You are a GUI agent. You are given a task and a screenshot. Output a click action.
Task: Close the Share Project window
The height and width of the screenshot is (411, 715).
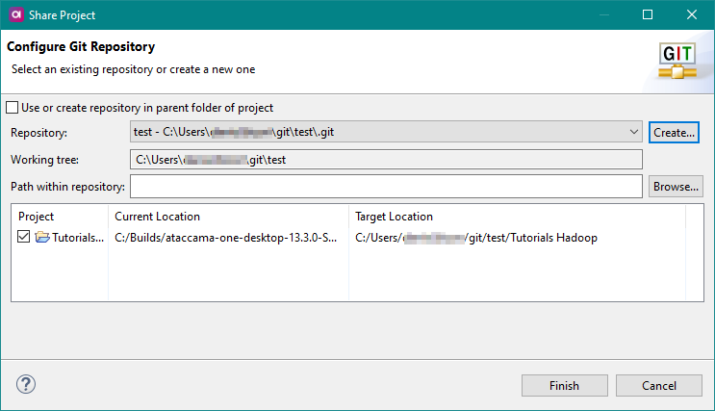[x=692, y=15]
